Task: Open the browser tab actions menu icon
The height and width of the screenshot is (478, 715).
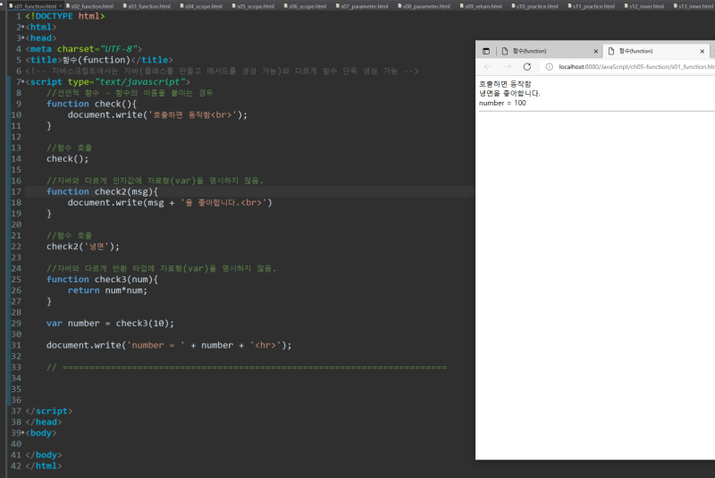Action: (486, 51)
